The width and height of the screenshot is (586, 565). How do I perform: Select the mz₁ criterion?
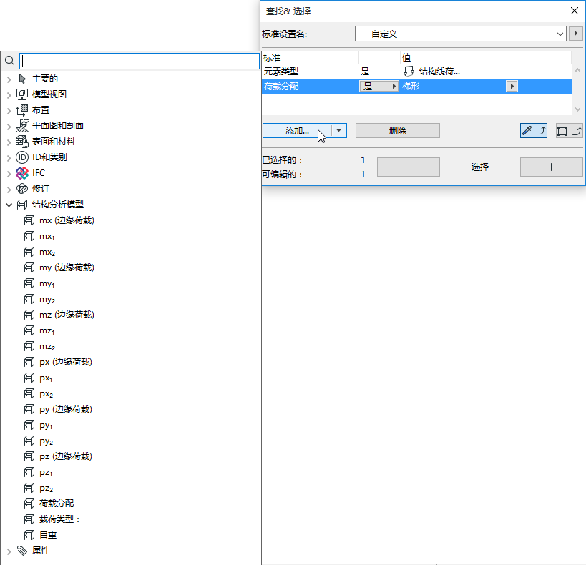tap(47, 330)
